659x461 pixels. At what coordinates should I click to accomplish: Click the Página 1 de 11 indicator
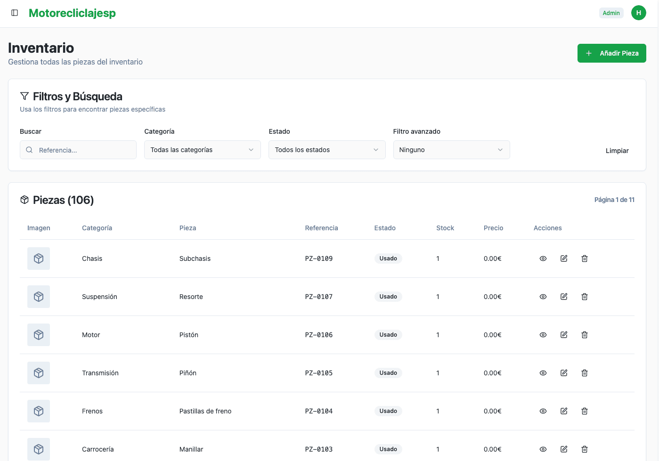[614, 200]
